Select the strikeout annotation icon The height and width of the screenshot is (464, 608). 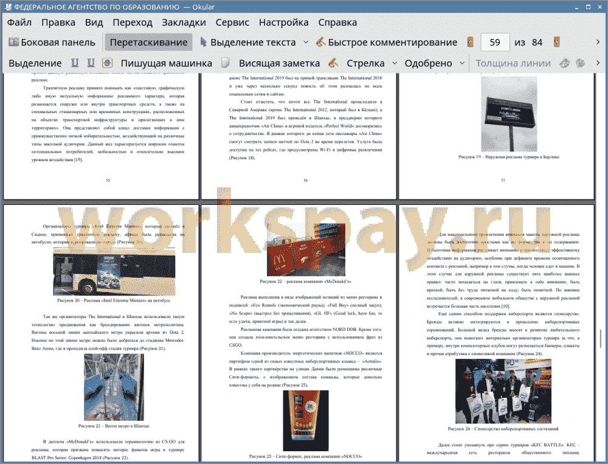(x=108, y=63)
